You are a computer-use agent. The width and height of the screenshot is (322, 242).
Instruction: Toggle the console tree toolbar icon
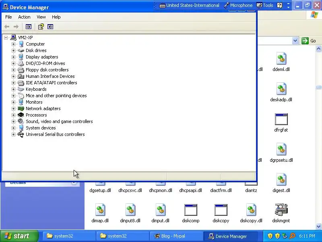click(x=28, y=27)
